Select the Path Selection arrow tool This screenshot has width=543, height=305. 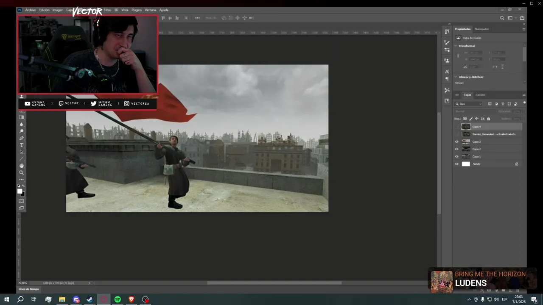point(22,152)
